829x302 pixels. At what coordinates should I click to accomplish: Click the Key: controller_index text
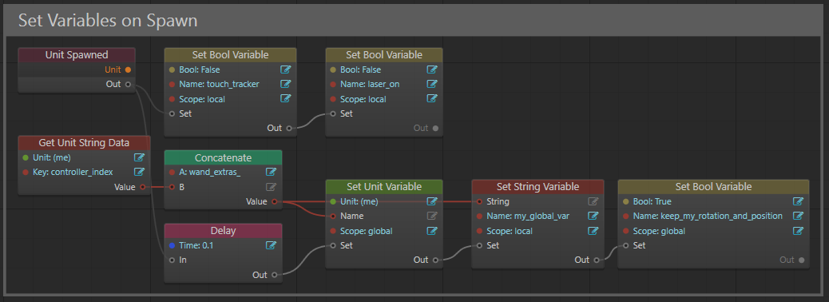click(73, 172)
